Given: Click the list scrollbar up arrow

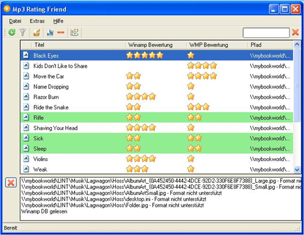Looking at the screenshot, I should click(297, 44).
